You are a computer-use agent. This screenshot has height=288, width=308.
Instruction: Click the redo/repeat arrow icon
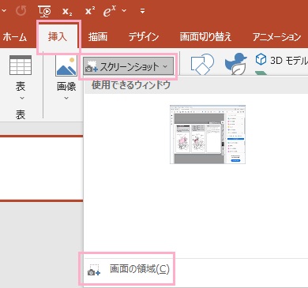point(21,11)
